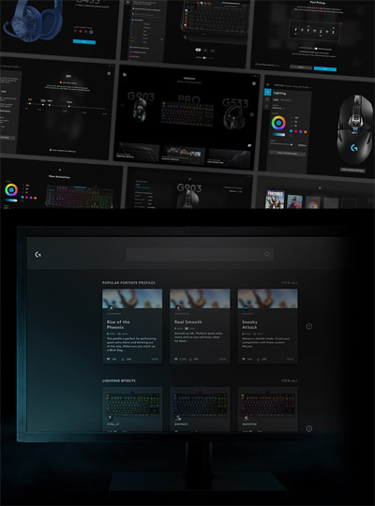Open settings gear in the G903 PRO G533 panel
The height and width of the screenshot is (506, 375).
[x=254, y=83]
